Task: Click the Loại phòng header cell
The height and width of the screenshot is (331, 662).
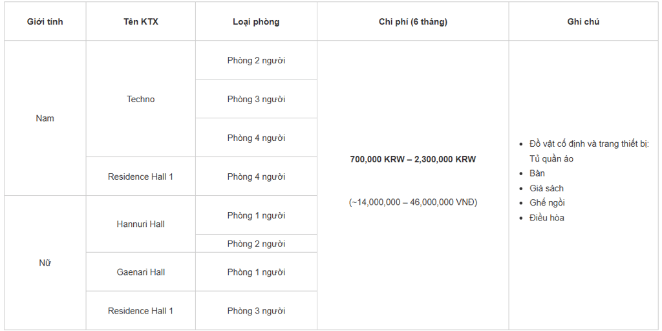Action: coord(256,21)
